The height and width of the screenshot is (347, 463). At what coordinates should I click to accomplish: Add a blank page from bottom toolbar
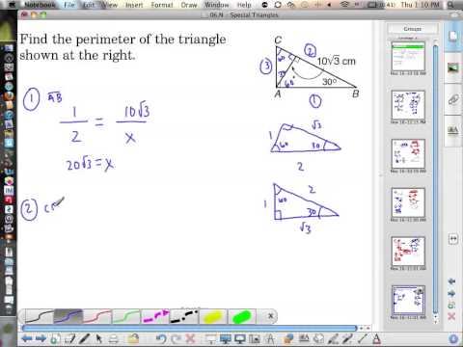tap(56, 338)
